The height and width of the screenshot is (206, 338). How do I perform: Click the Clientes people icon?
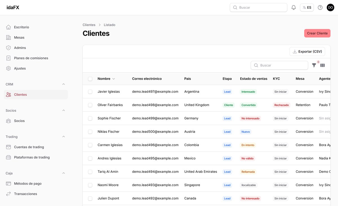8,95
